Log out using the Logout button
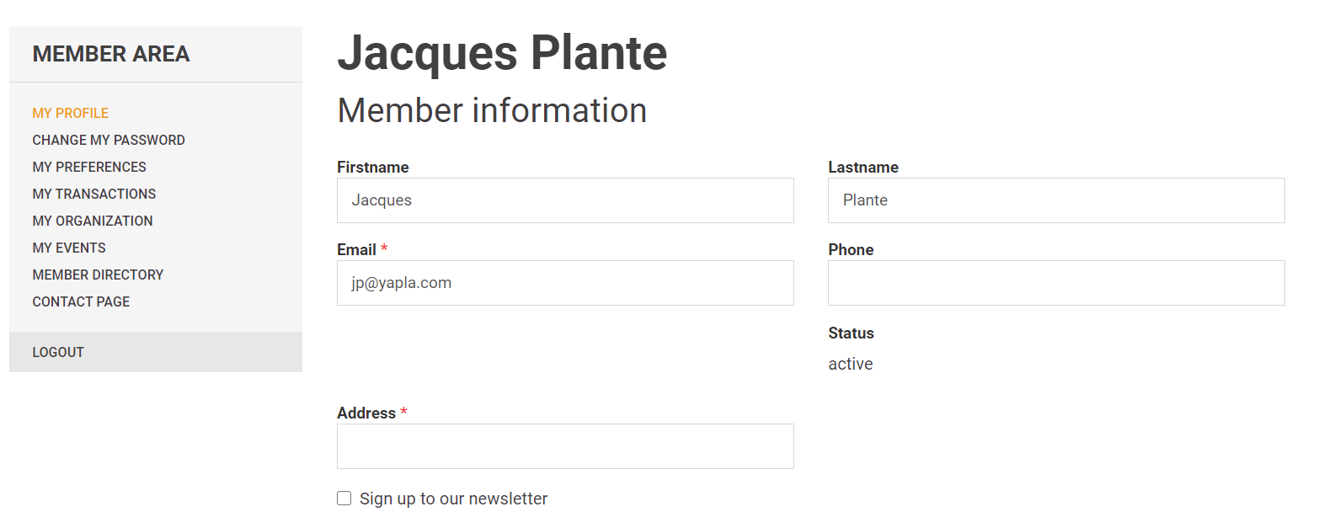The width and height of the screenshot is (1340, 528). click(x=58, y=352)
